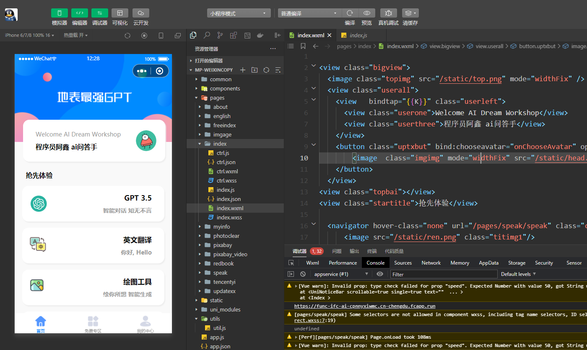The image size is (587, 350).
Task: Tap the GPT 3.5 card in simulator
Action: point(93,204)
